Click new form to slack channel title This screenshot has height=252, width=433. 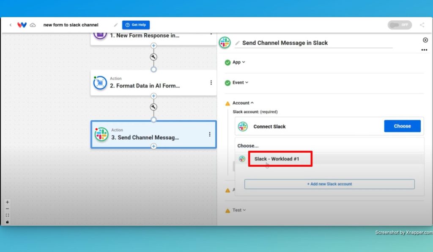(x=71, y=25)
